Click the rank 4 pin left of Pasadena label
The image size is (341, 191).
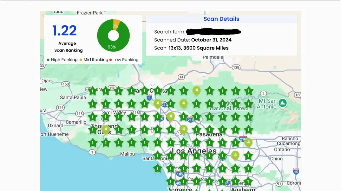(184, 130)
